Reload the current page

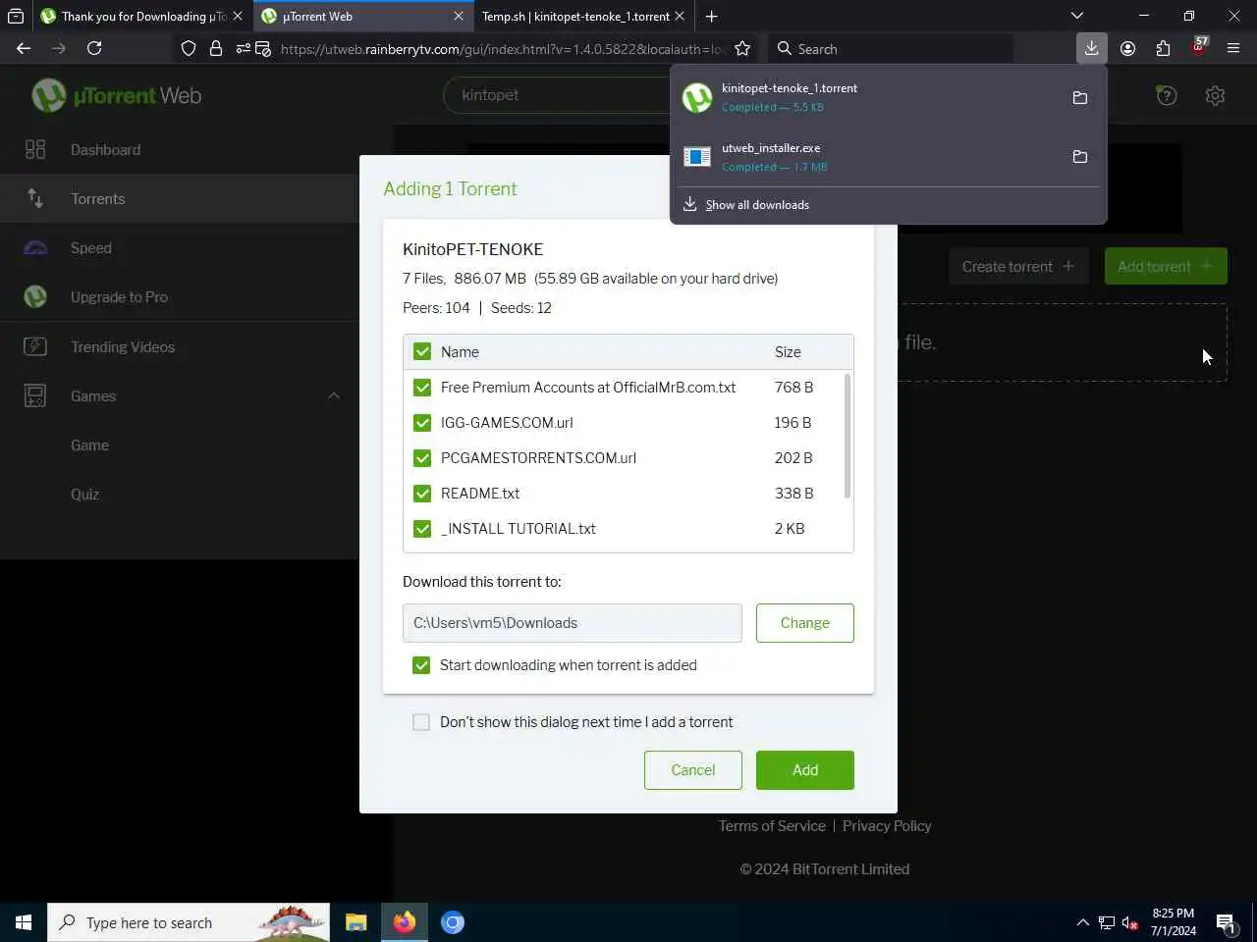pos(94,48)
